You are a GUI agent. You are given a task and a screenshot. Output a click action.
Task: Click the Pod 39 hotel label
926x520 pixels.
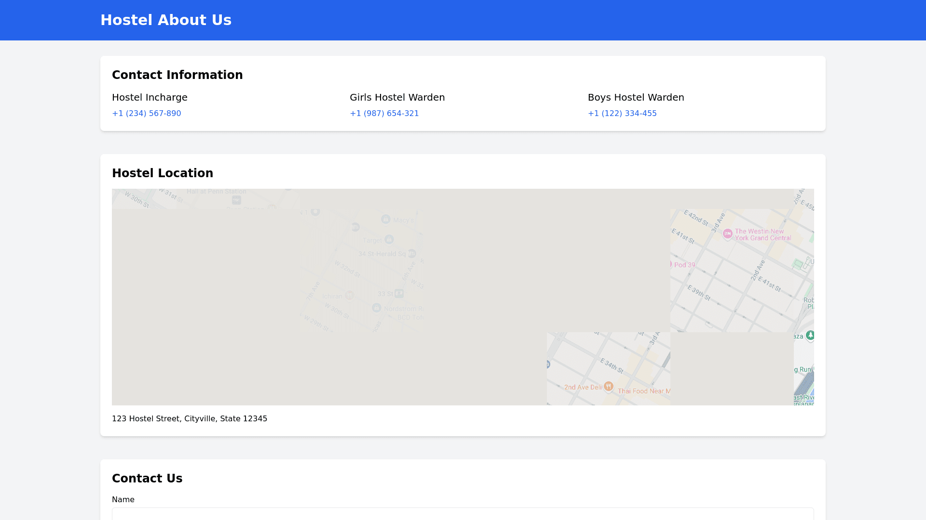pos(684,265)
